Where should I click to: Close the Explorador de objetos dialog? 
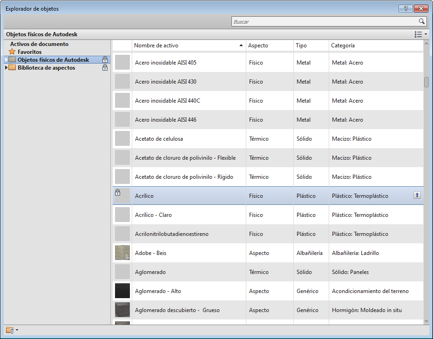[421, 8]
